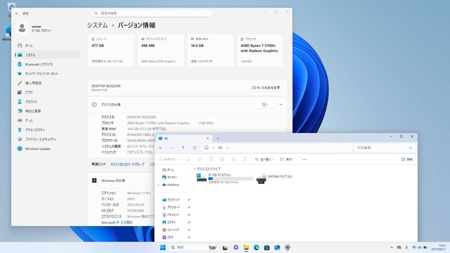Click the Rename icon in Explorer toolbar
Screen dimensions: 450x253
222,159
